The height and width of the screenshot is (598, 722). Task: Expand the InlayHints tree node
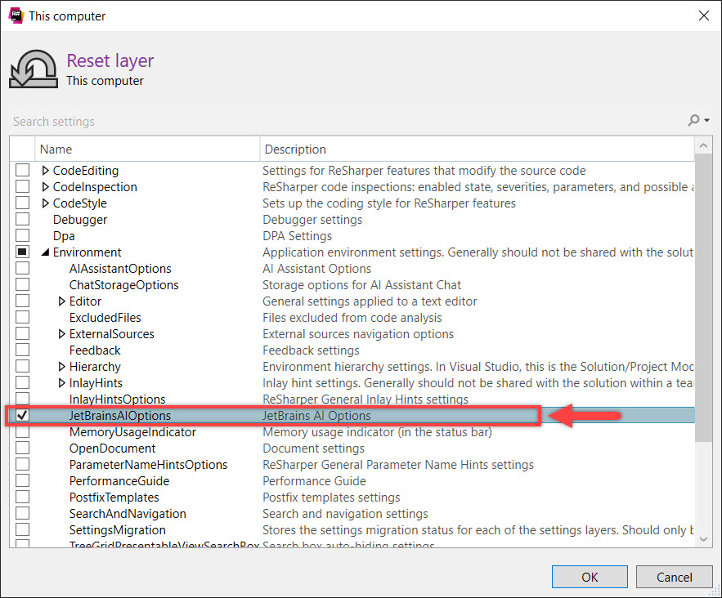61,382
